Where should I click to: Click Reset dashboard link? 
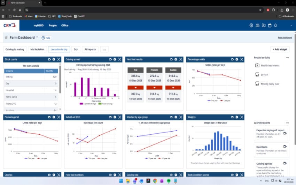[285, 37]
